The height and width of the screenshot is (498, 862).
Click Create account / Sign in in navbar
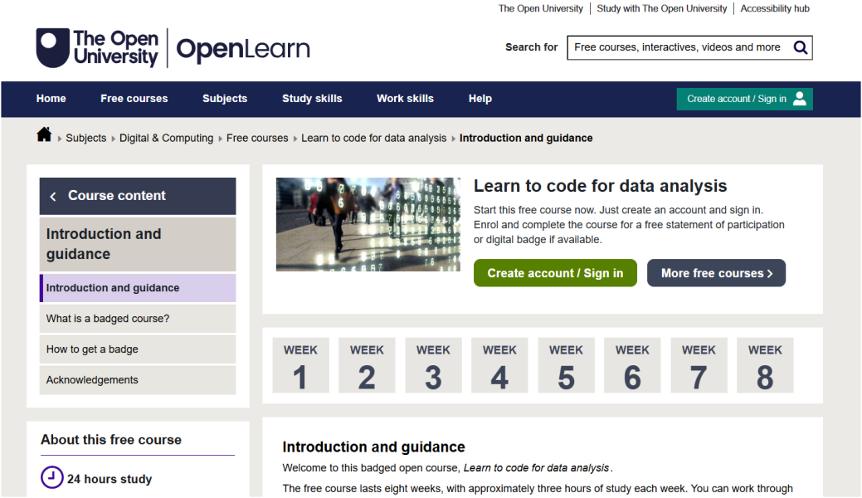(744, 99)
